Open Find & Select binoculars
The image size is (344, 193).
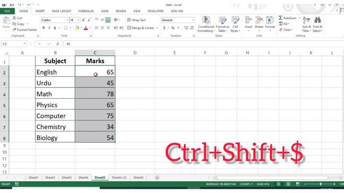(318, 24)
